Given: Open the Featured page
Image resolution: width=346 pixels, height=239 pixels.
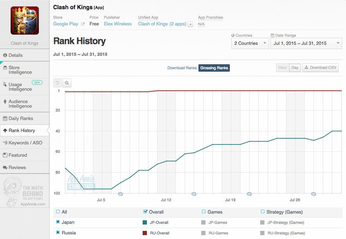Looking at the screenshot, I should click(25, 155).
